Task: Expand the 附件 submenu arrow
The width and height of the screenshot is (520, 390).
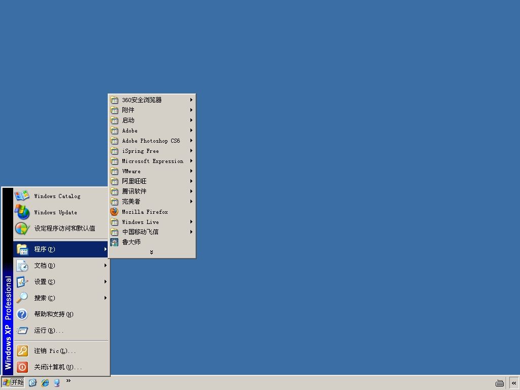Action: point(191,110)
